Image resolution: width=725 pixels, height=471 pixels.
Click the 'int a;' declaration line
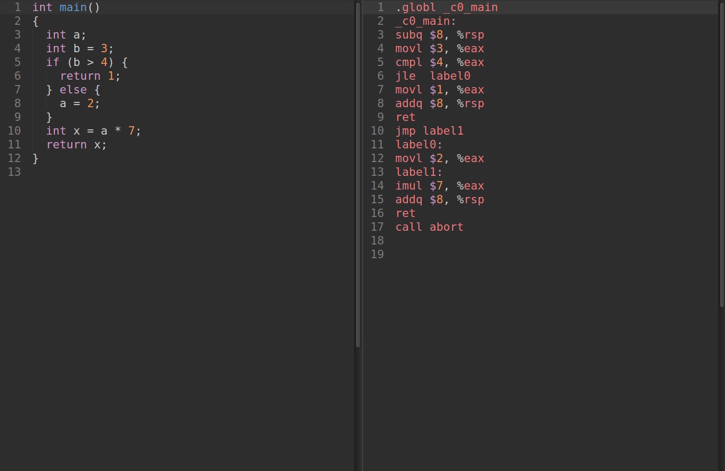click(66, 35)
